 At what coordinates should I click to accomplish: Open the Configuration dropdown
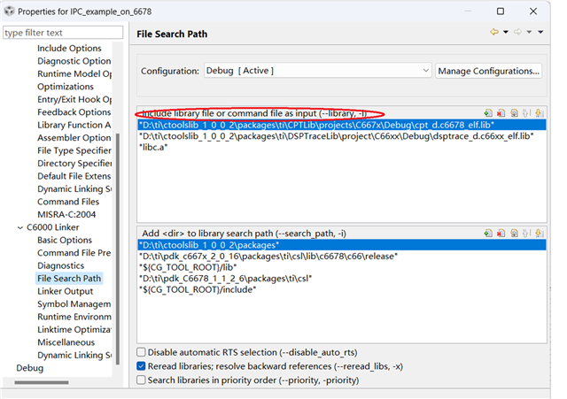[317, 71]
